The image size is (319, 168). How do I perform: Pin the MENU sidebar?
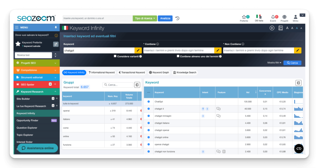[x=56, y=27]
